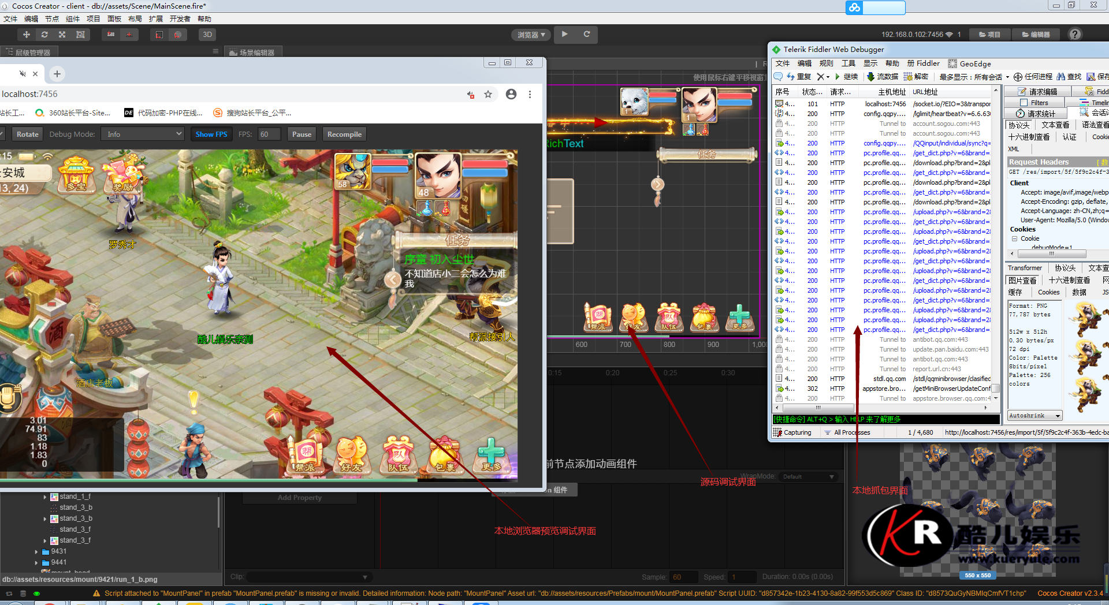Select the rotate tool in Cocos toolbar

tap(44, 35)
